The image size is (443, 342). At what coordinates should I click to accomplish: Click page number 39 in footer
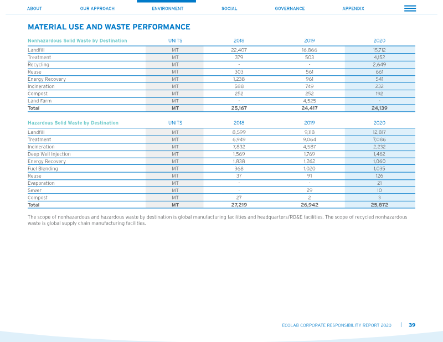[x=412, y=325]
